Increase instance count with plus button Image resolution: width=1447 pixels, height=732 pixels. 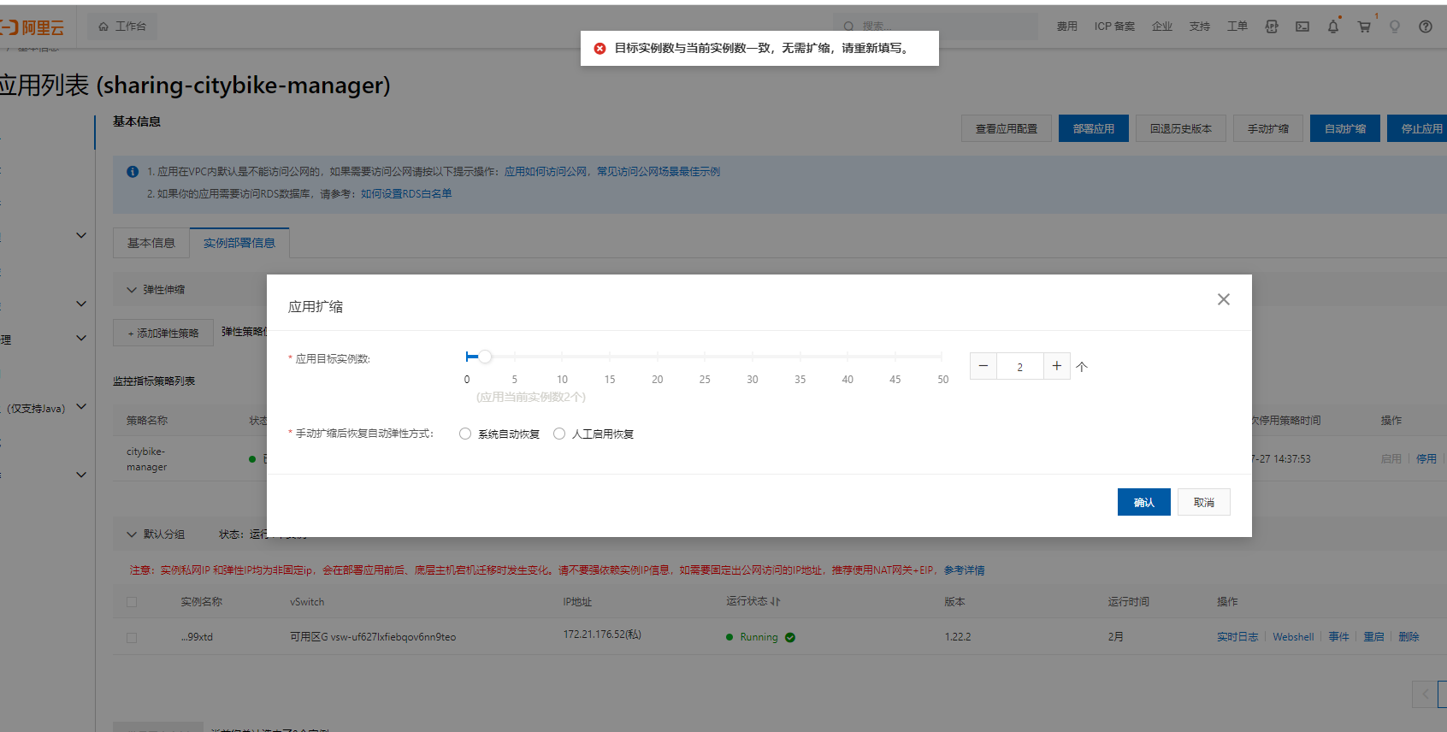pyautogui.click(x=1057, y=366)
